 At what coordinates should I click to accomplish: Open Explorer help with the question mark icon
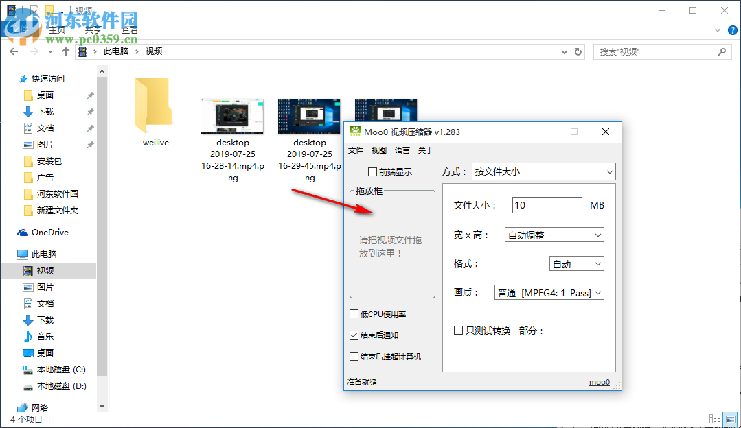click(x=733, y=30)
